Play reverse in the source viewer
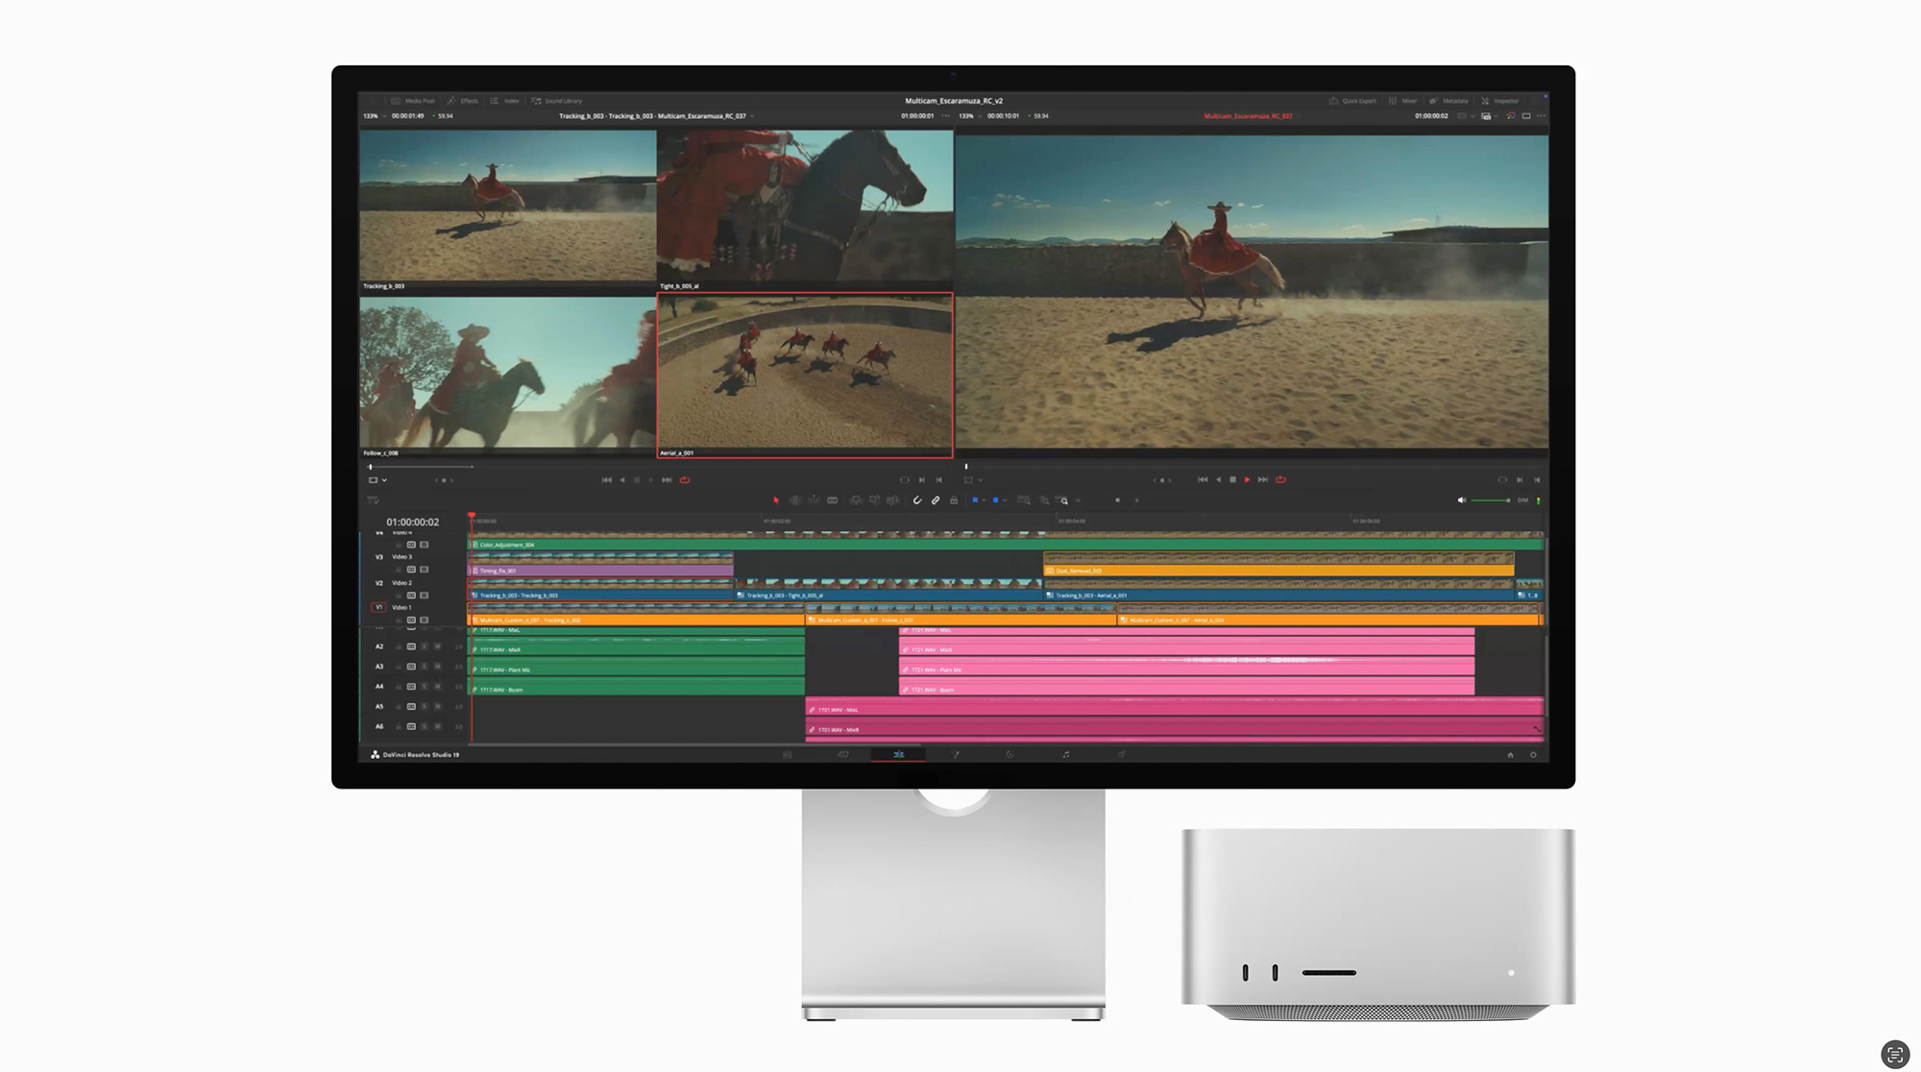This screenshot has height=1072, width=1921. 622,480
